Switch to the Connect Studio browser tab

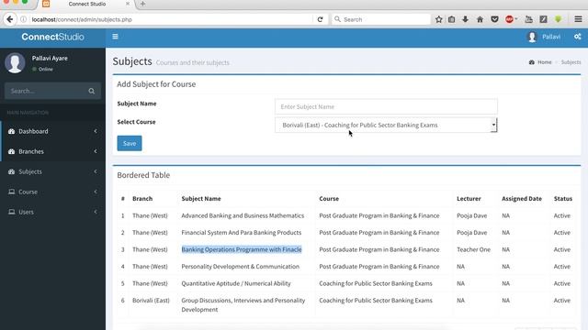coord(87,4)
